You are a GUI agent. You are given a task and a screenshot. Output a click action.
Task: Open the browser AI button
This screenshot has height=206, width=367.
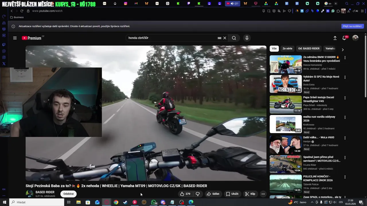tap(356, 11)
